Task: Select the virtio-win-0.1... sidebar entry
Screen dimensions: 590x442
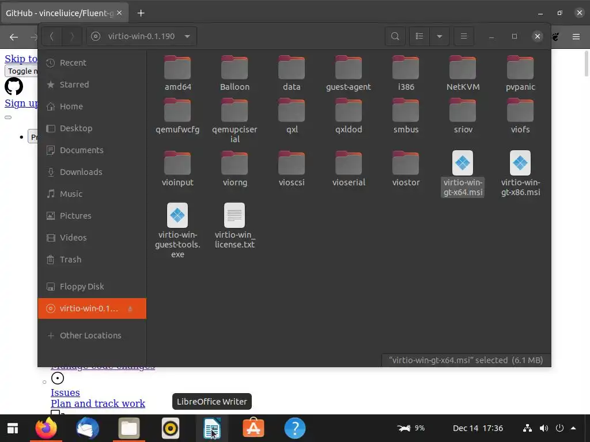Action: [92, 308]
